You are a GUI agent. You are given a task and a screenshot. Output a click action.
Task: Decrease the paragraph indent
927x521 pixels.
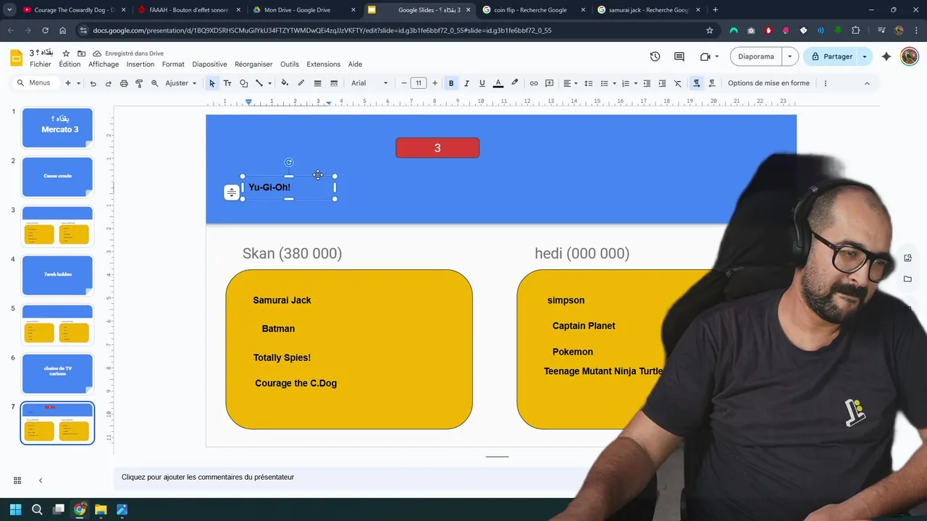pos(647,83)
